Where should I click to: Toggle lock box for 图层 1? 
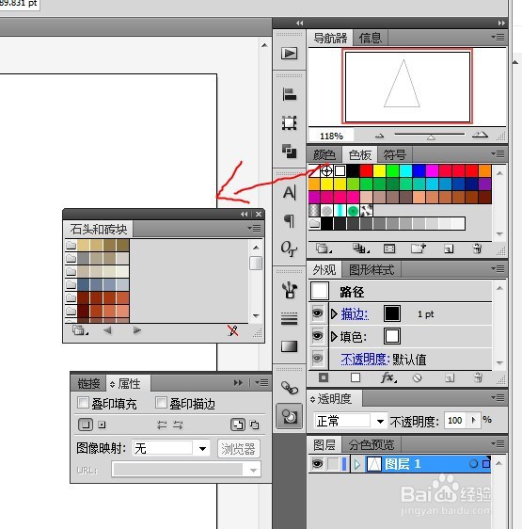click(333, 464)
